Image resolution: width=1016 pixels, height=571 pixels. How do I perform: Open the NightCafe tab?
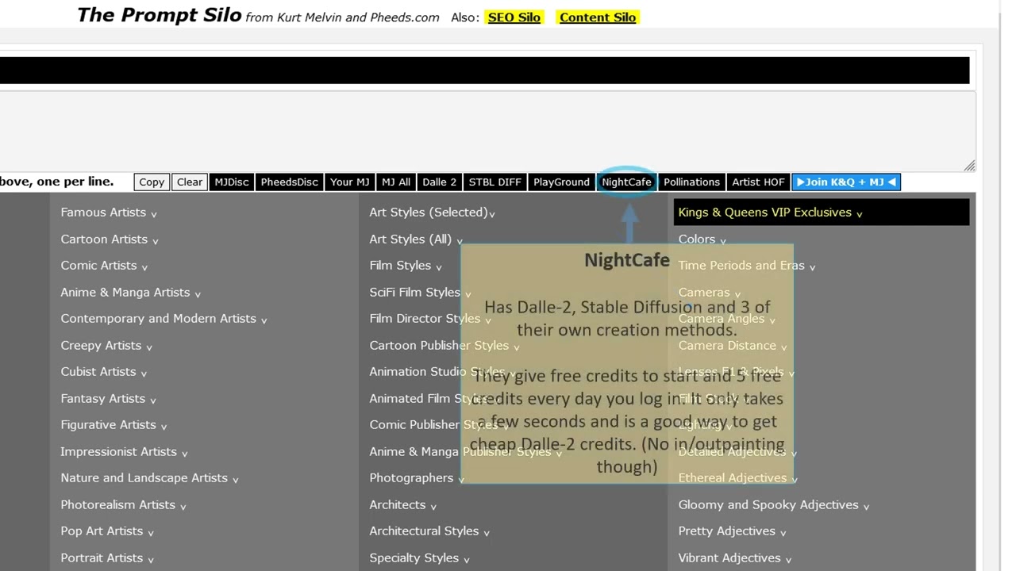click(x=626, y=182)
